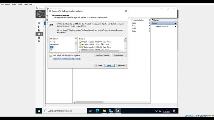The width and height of the screenshot is (214, 120).
Task: Click the STRG-RECHTS host key indicator
Action: pos(210,116)
